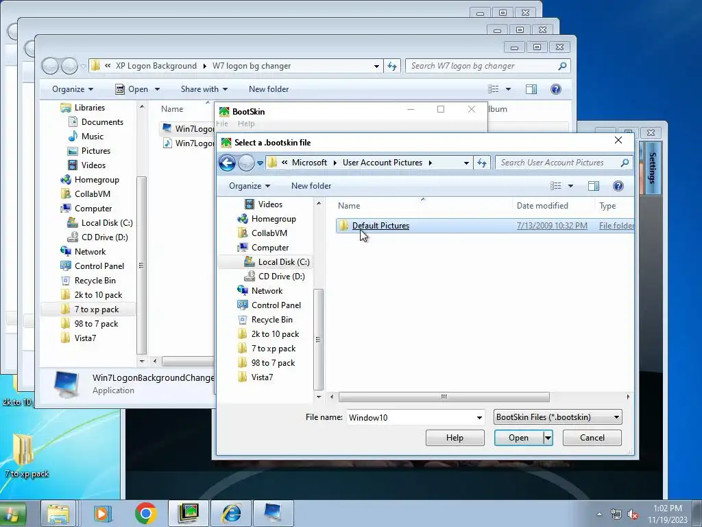702x527 pixels.
Task: Click New folder in the bootskin dialog
Action: click(x=311, y=186)
